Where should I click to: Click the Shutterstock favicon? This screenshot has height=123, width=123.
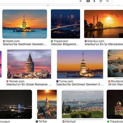109,81
